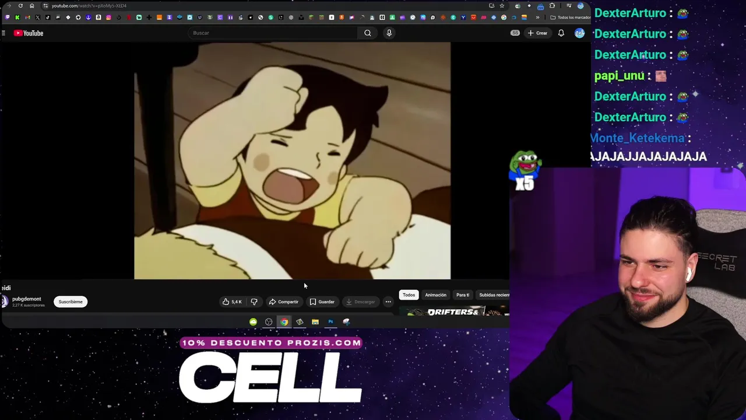The width and height of the screenshot is (746, 420).
Task: Select the Subidas recientes filter chip
Action: coord(493,295)
